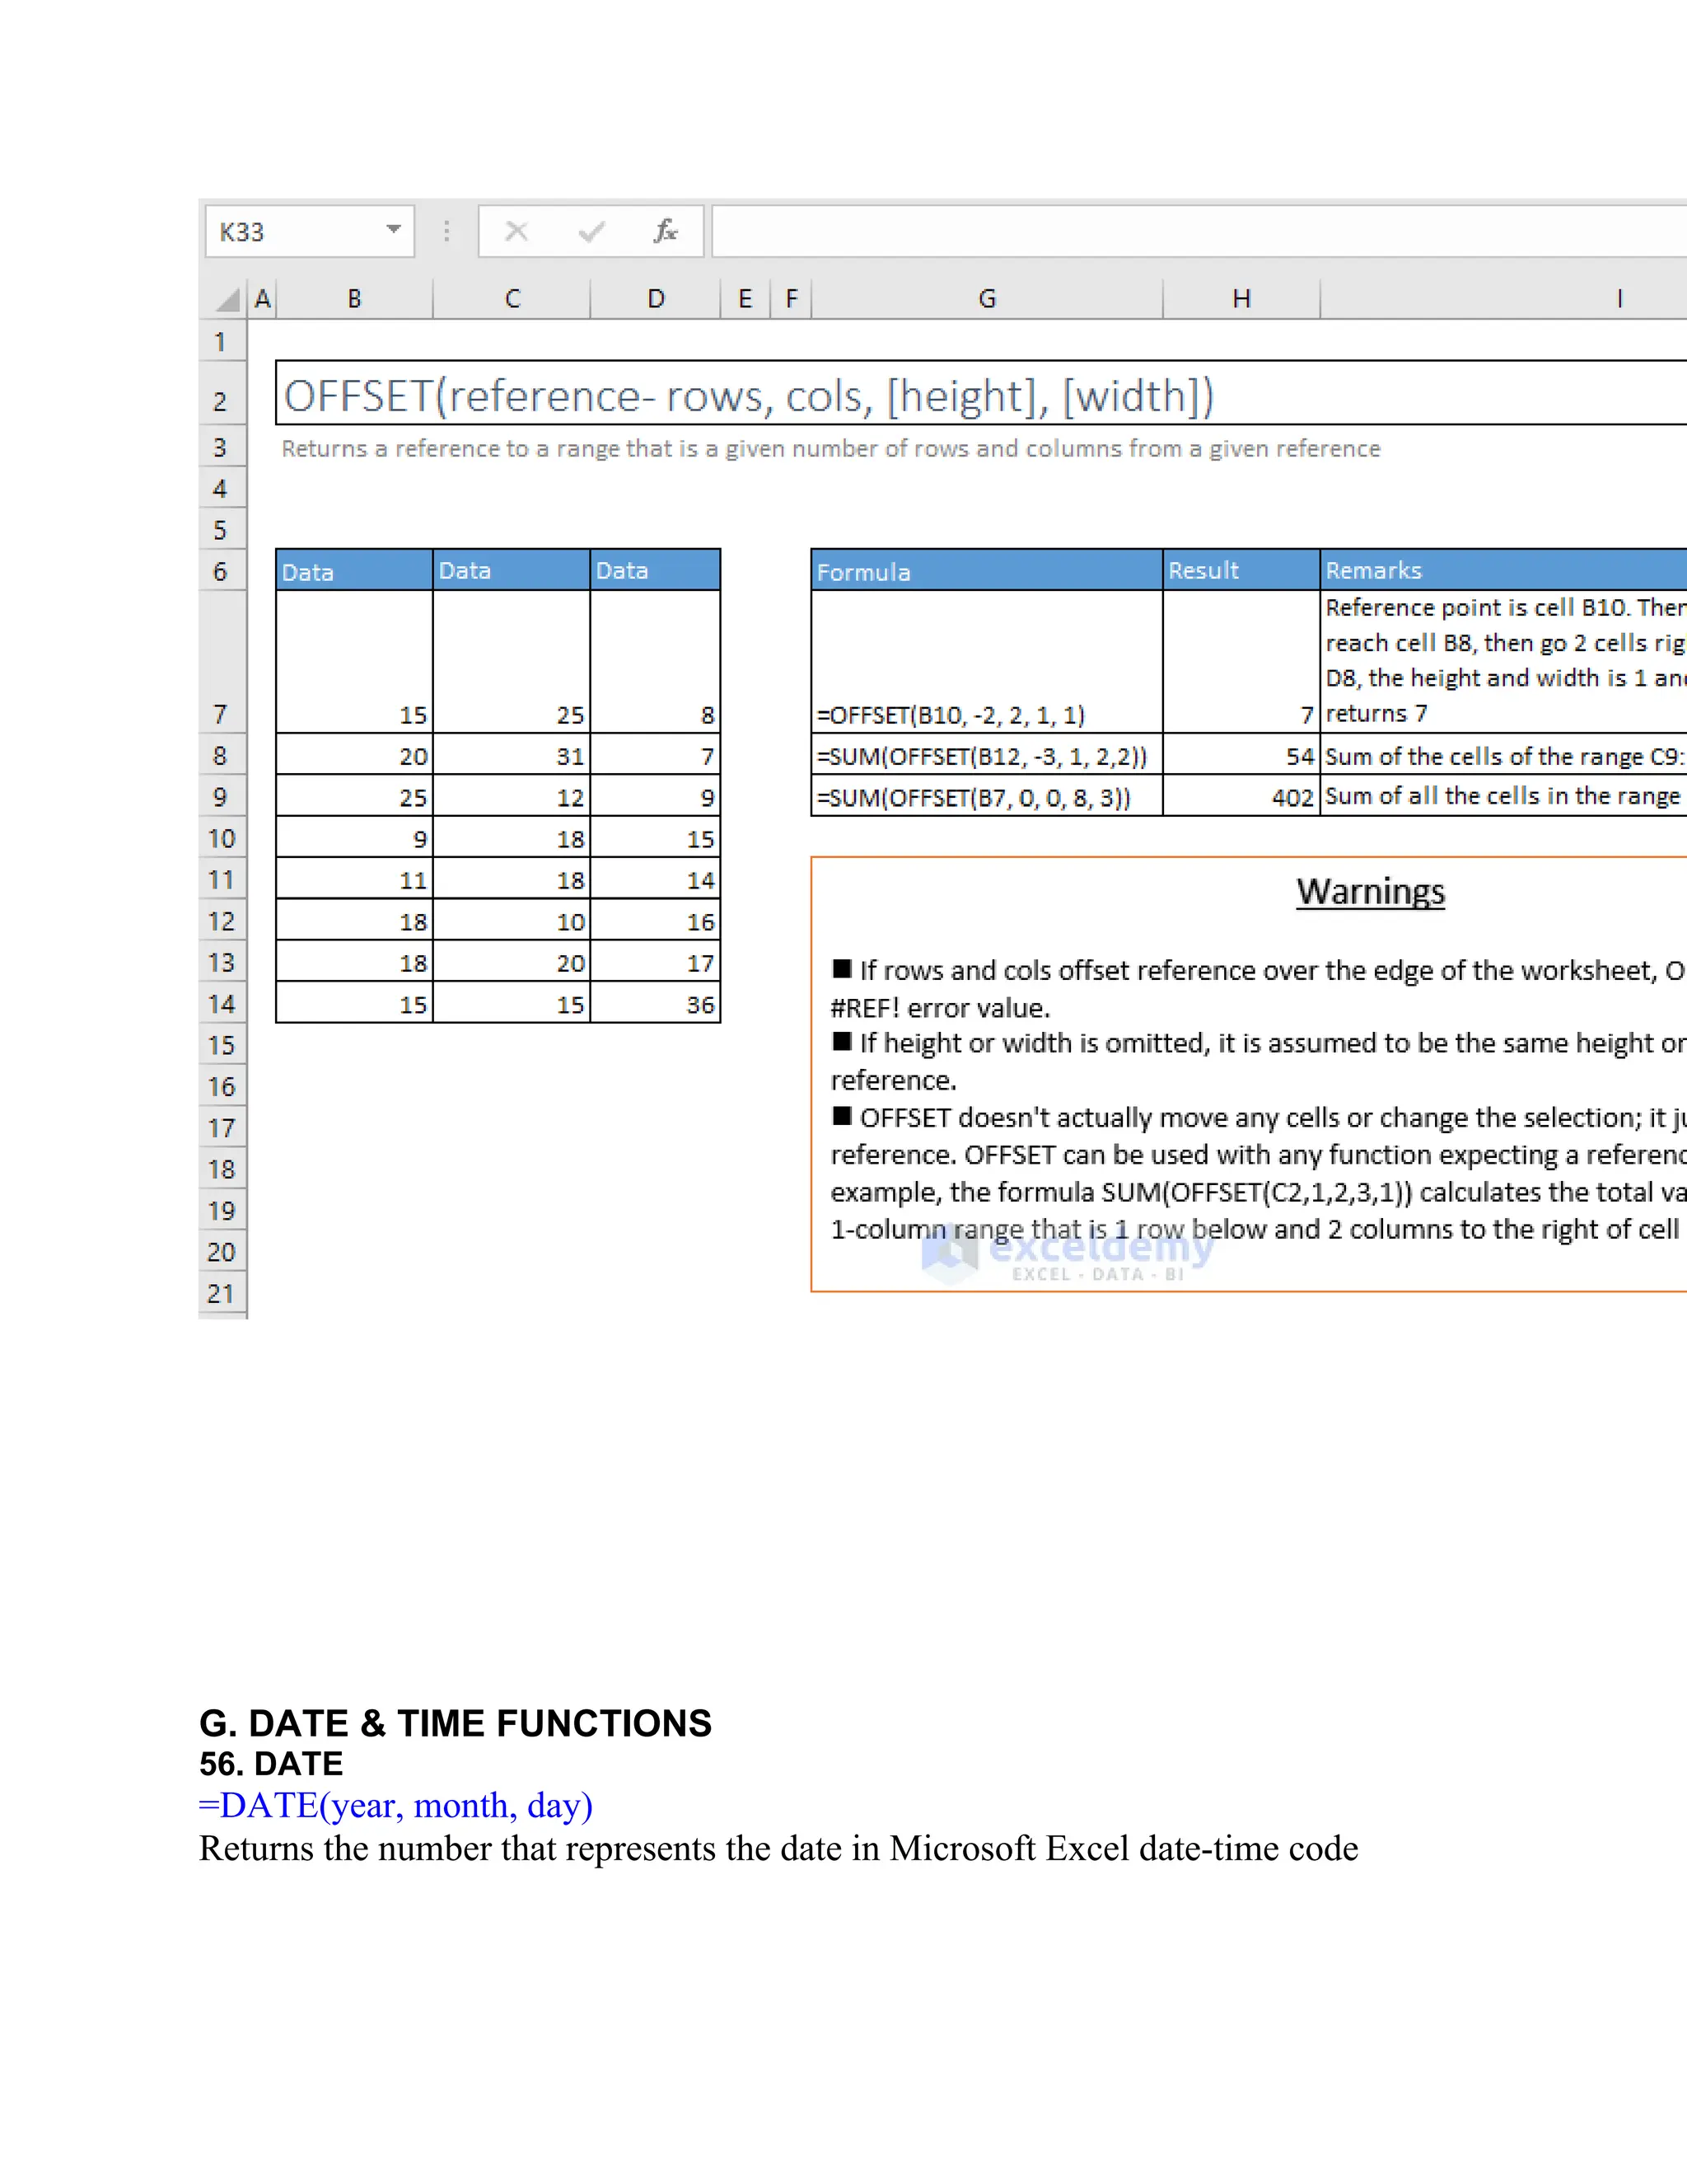Viewport: 1687px width, 2184px height.
Task: Click the formula bar options dots handle
Action: tap(446, 232)
